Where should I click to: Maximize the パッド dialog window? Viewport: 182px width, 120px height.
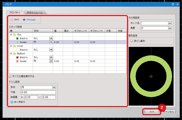pyautogui.click(x=173, y=5)
